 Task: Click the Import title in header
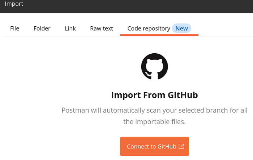point(14,4)
